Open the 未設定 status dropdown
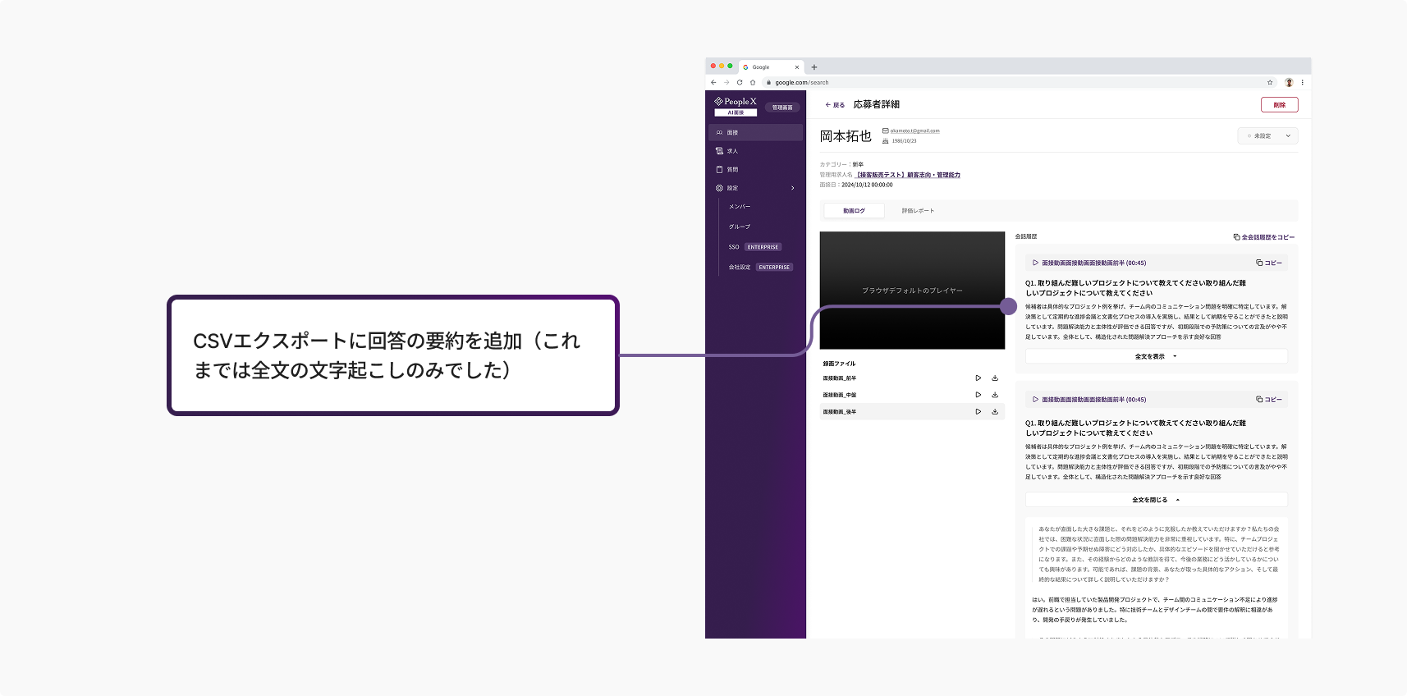The width and height of the screenshot is (1407, 696). (1267, 136)
